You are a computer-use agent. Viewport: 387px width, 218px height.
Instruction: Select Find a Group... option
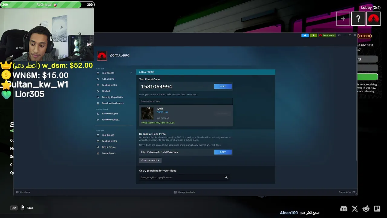point(109,147)
